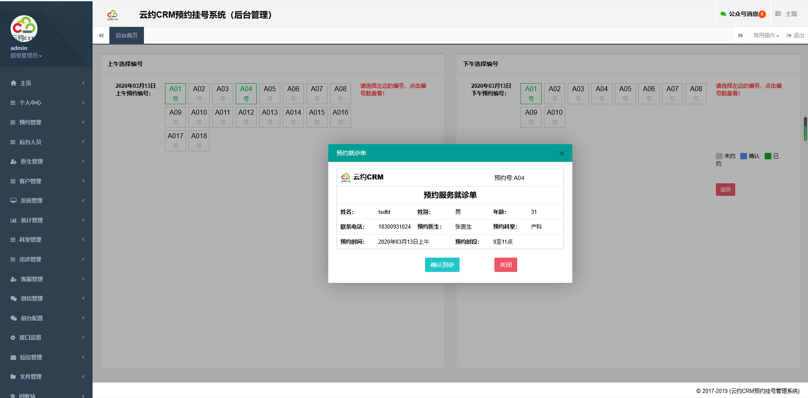Viewport: 808px width, 398px height.
Task: Open the 常用操作 dropdown
Action: coord(766,36)
